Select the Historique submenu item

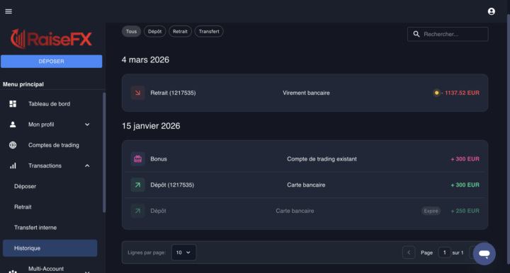[x=50, y=248]
